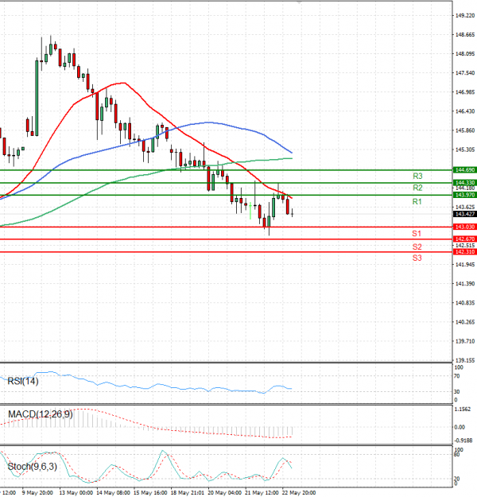The height and width of the screenshot is (497, 477).
Task: Select the Stoch(9,6,3) indicator label
Action: [32, 466]
